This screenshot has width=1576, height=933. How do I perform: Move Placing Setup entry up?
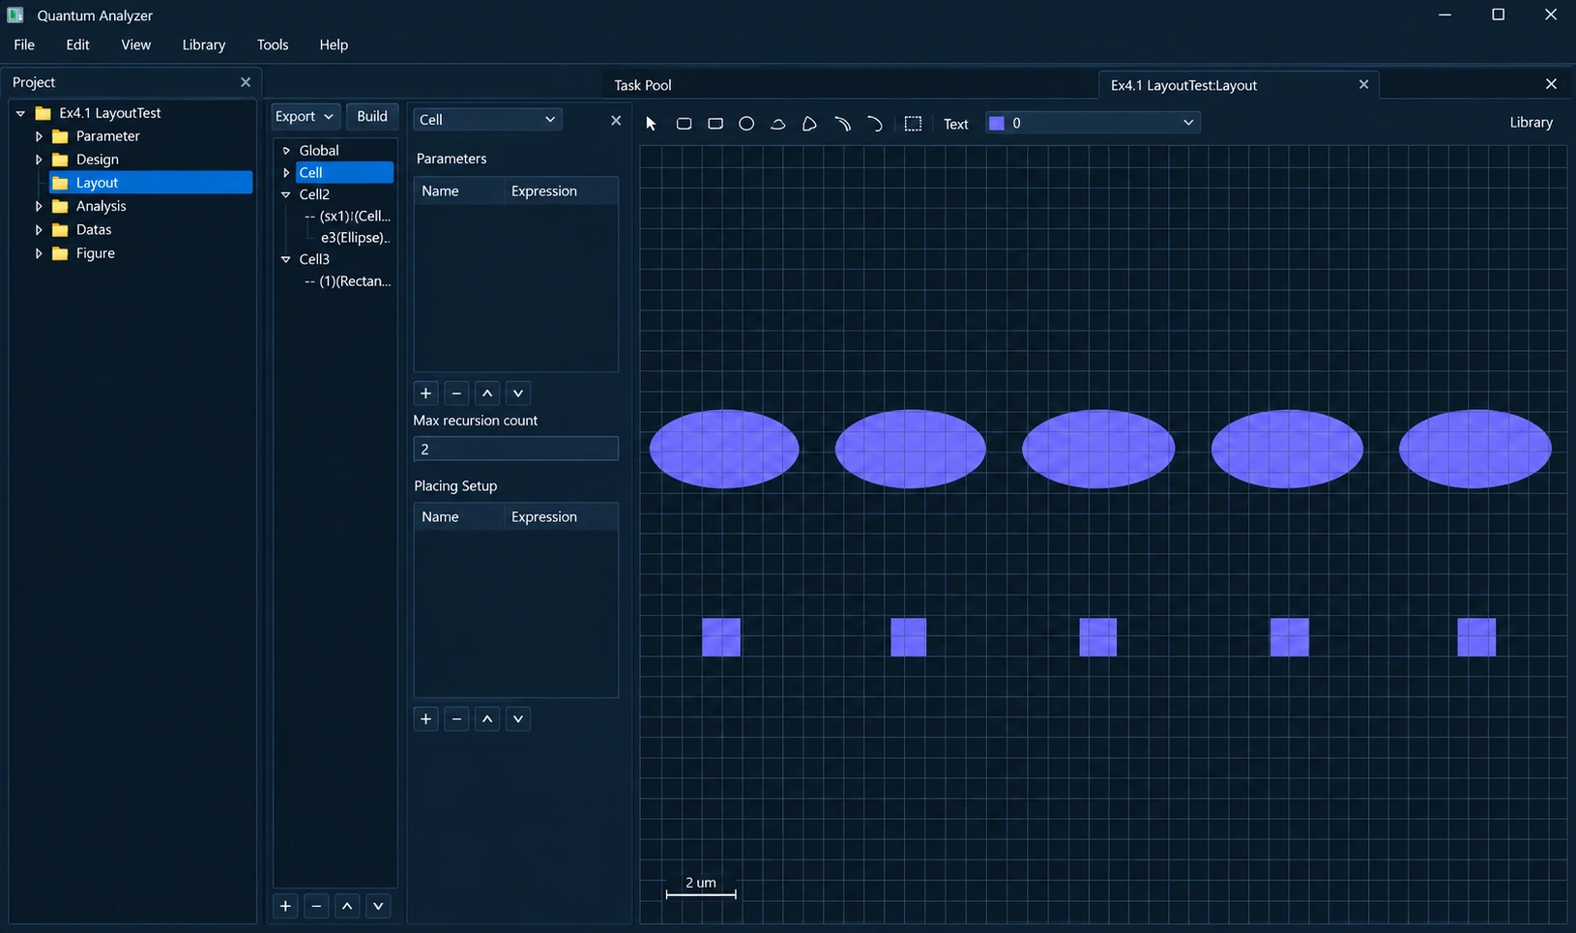point(487,719)
